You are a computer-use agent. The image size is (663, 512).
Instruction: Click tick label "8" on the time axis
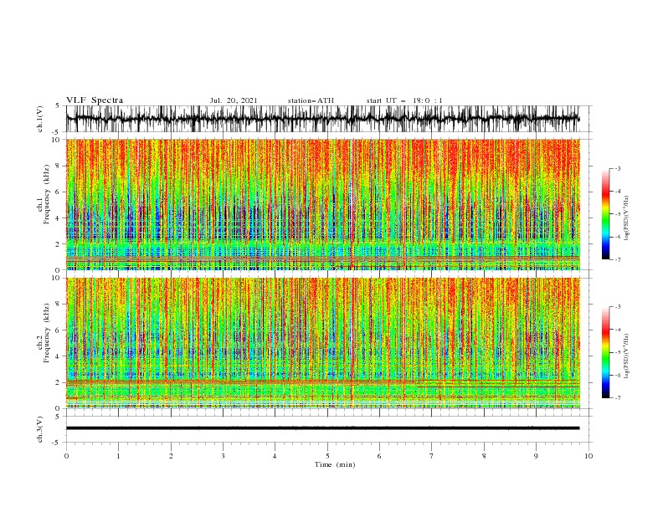click(x=484, y=456)
